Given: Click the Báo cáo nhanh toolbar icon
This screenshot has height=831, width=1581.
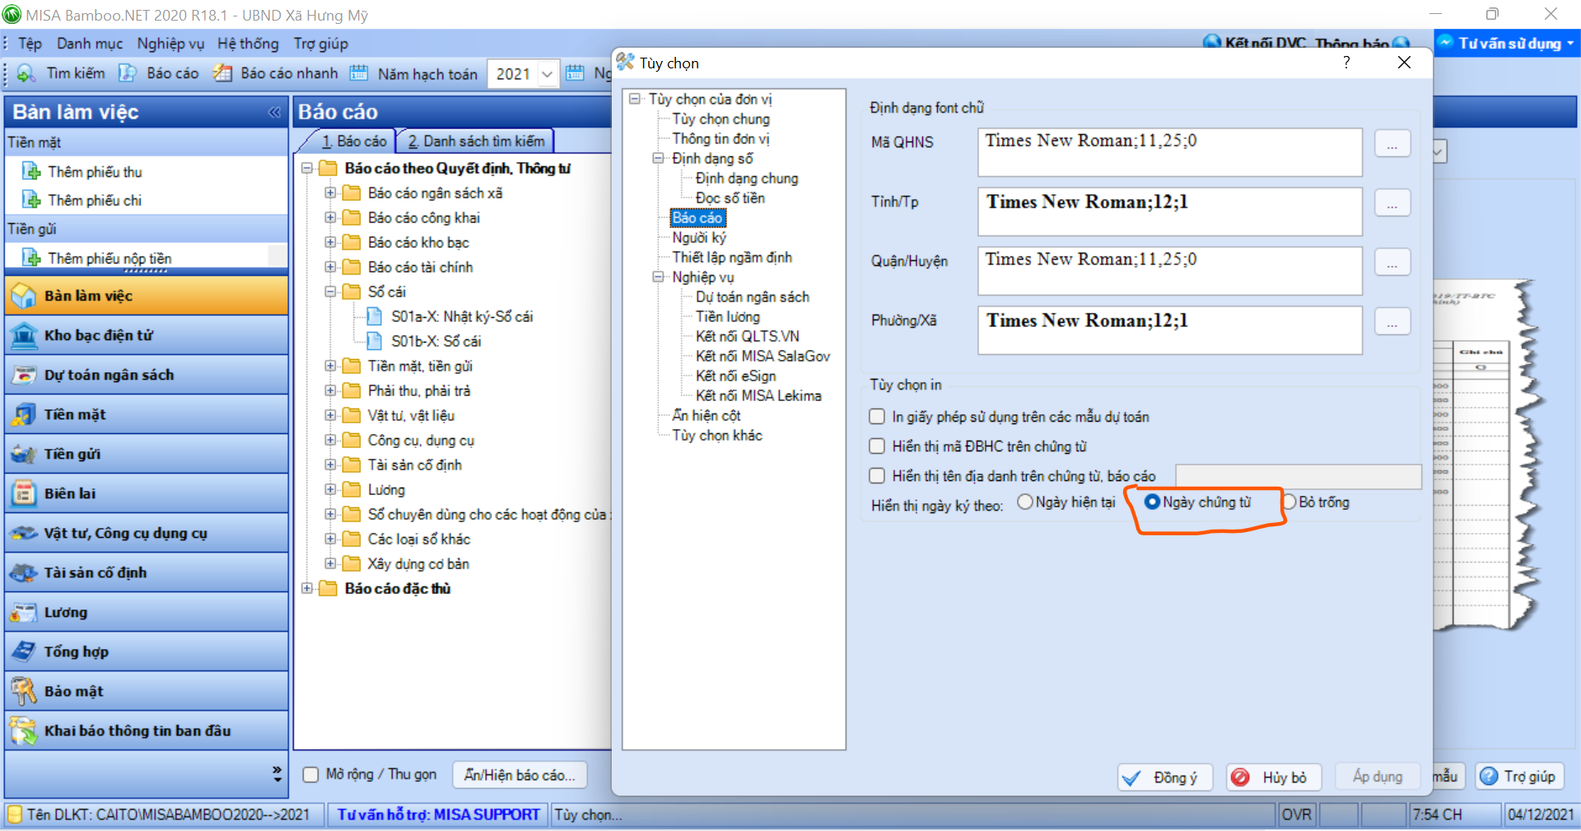Looking at the screenshot, I should click(222, 73).
